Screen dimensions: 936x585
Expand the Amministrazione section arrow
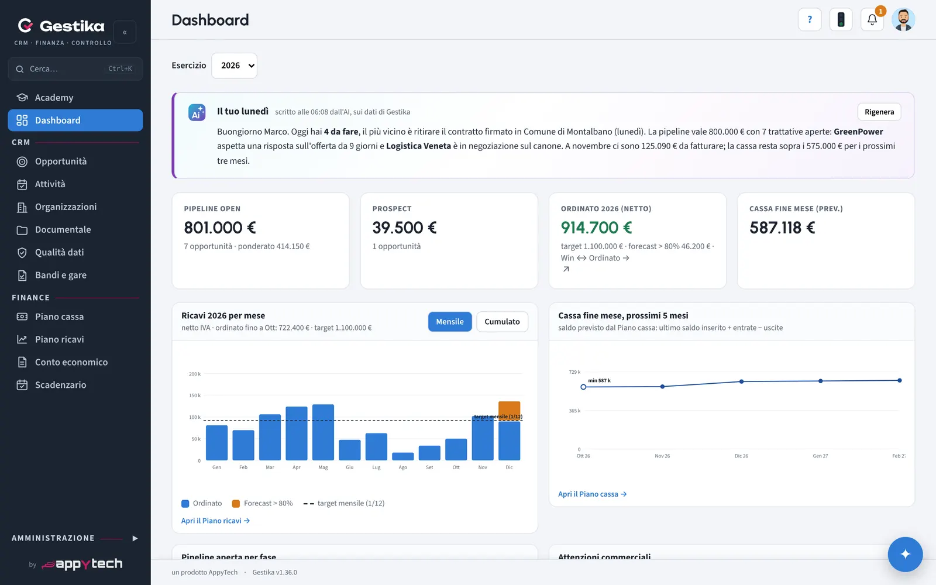point(135,538)
